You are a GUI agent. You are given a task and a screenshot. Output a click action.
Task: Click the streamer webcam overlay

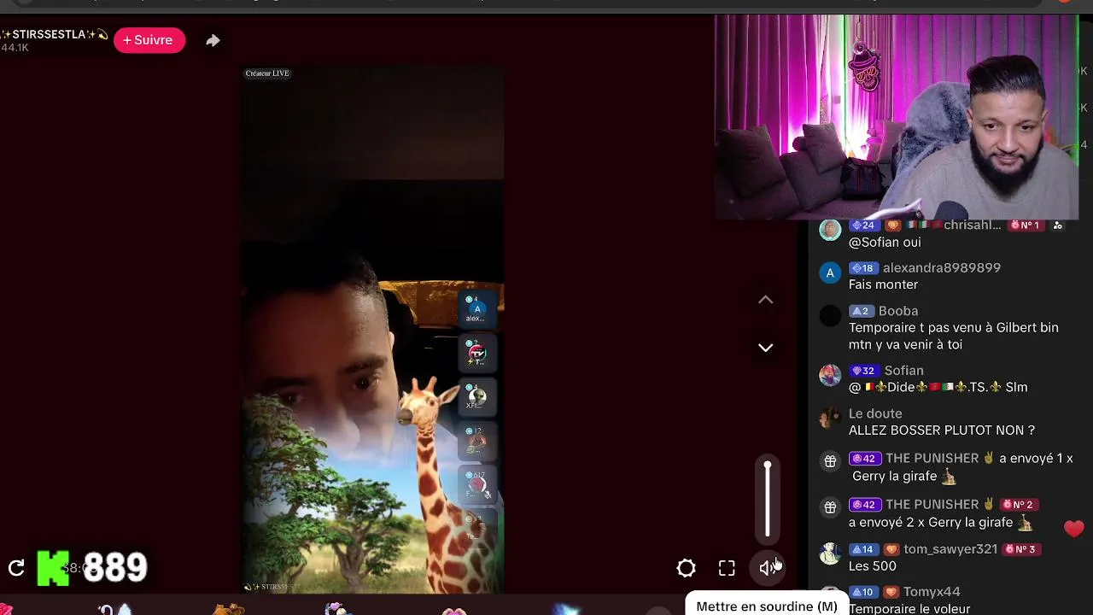coord(897,117)
